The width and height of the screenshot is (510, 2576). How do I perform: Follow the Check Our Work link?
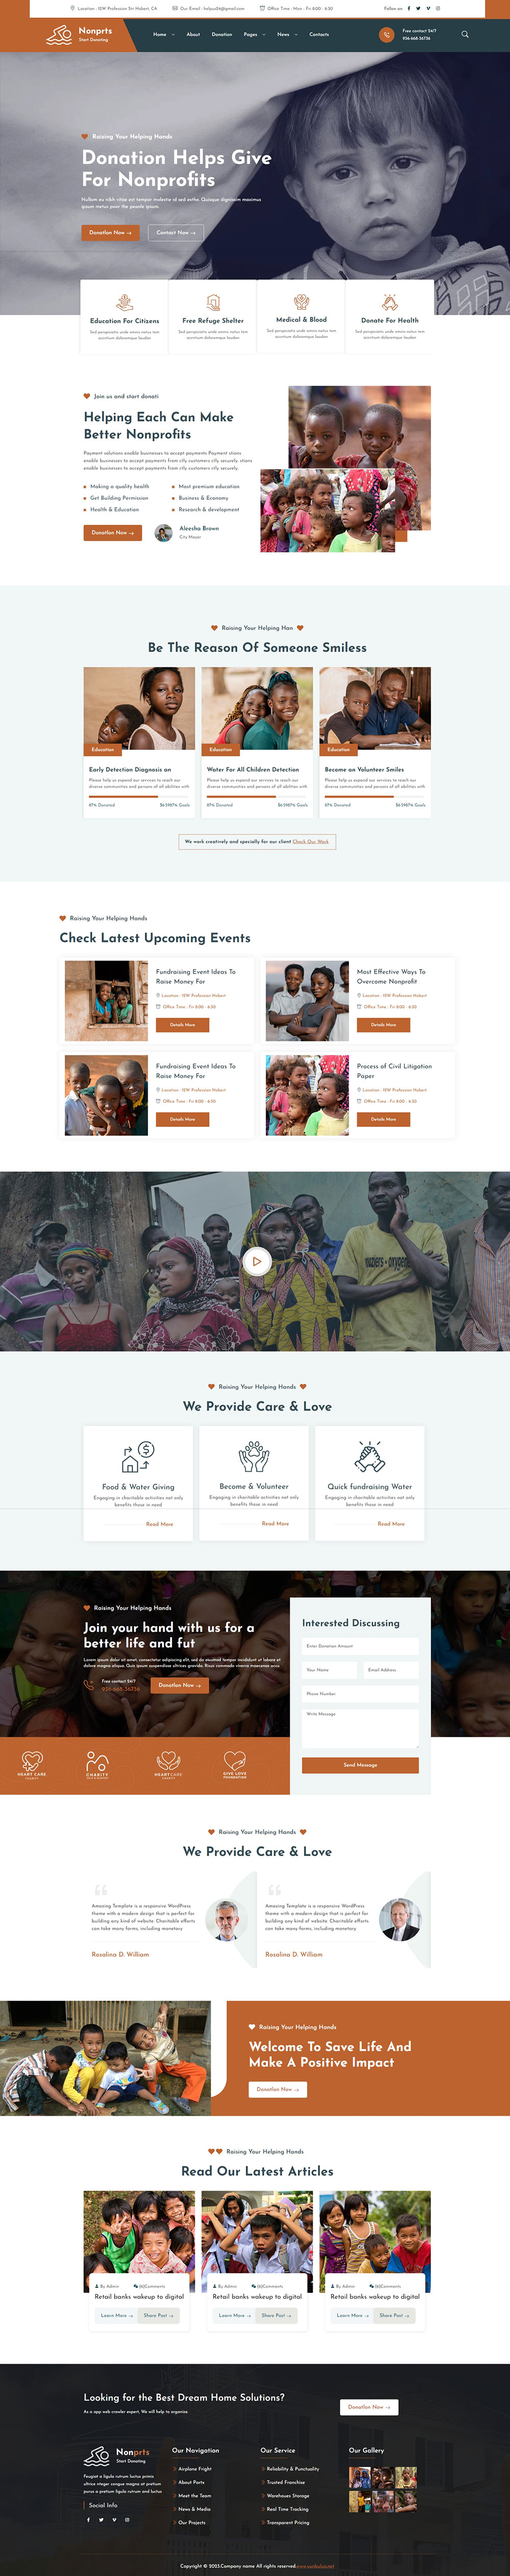tap(311, 841)
